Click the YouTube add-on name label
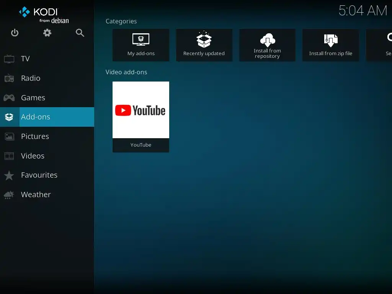This screenshot has width=392, height=294. pyautogui.click(x=141, y=145)
